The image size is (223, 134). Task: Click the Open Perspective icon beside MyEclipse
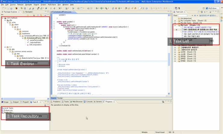[x=203, y=8]
